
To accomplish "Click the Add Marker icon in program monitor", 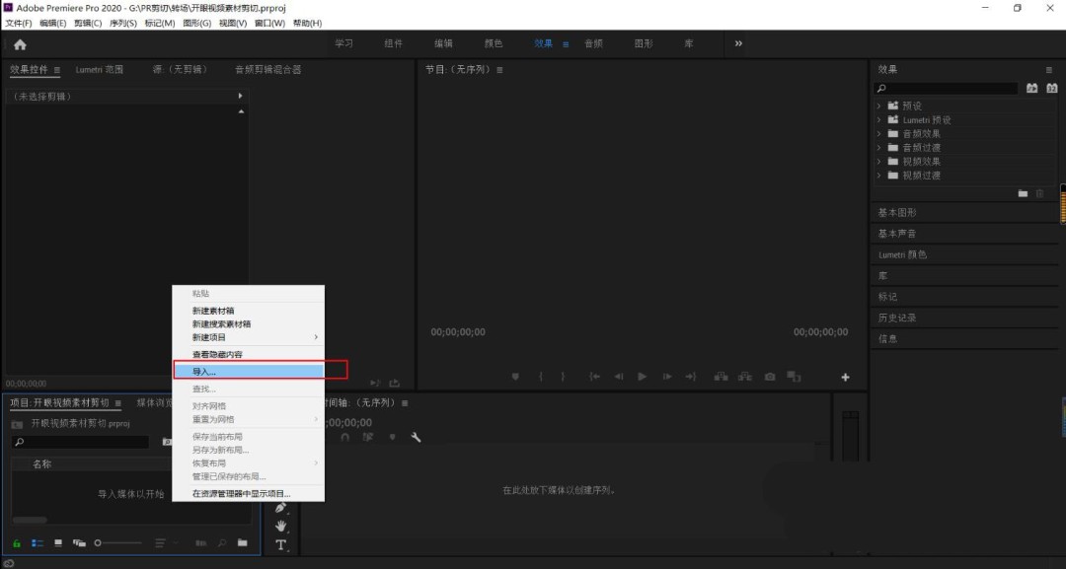I will (514, 376).
